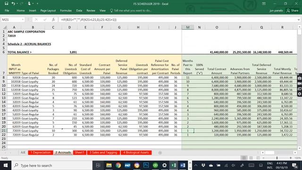Screen dimensions: 302x170
Task: Select row 21 header
Action: point(3,131)
